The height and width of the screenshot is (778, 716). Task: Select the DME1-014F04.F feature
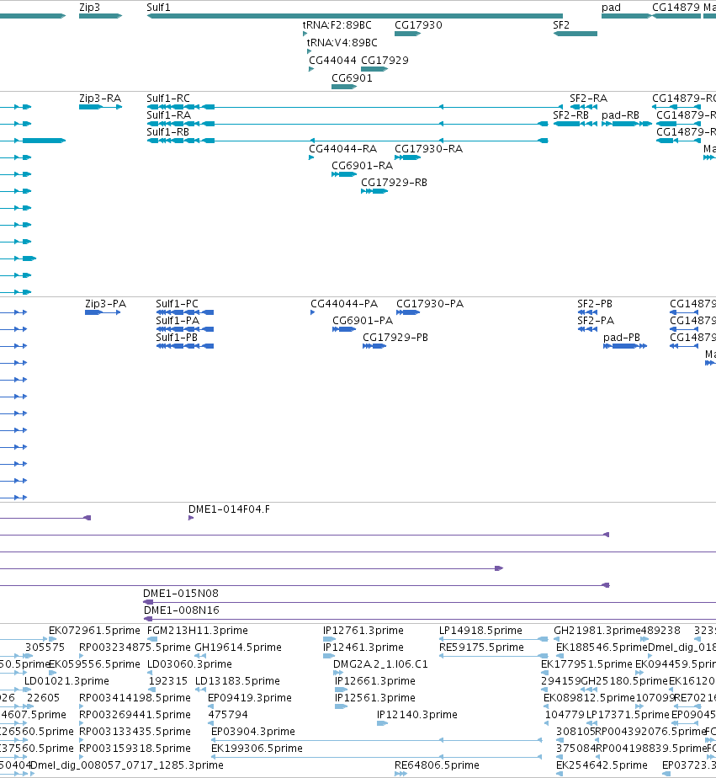click(x=191, y=518)
